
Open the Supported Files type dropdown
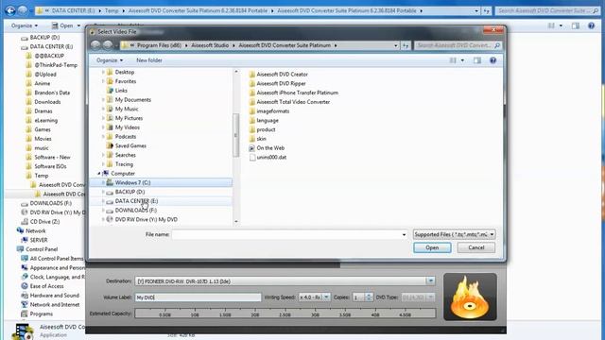pyautogui.click(x=454, y=234)
